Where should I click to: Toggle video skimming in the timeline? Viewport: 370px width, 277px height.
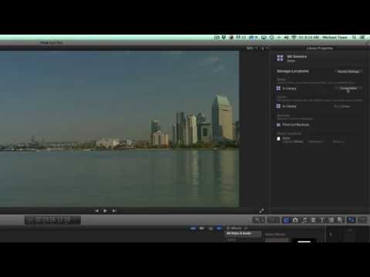tap(193, 229)
